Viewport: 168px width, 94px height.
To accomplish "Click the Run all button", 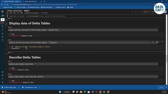I will click(145, 12).
